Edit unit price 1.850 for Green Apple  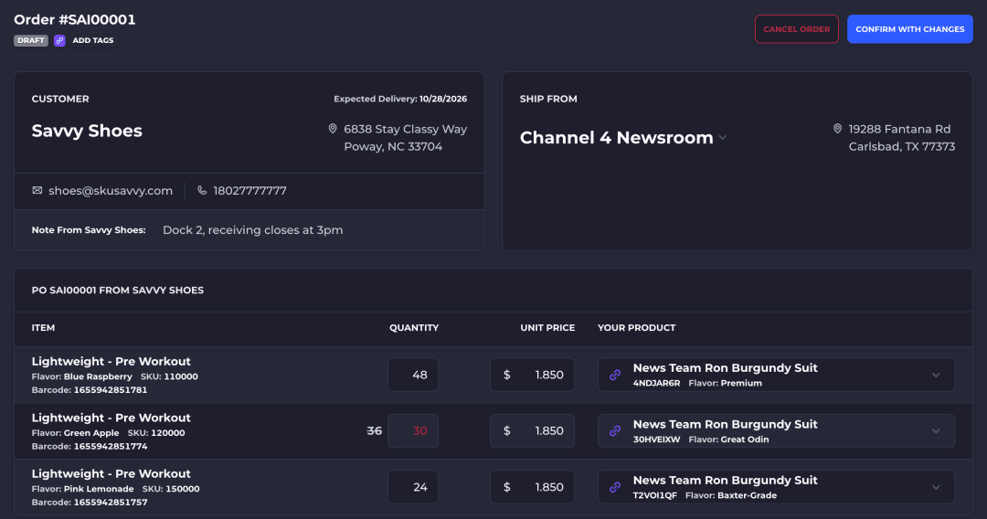tap(532, 431)
